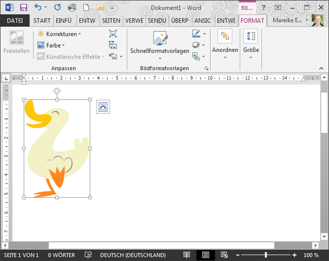Click the zoom out minus button
This screenshot has height=261, width=329.
click(237, 255)
